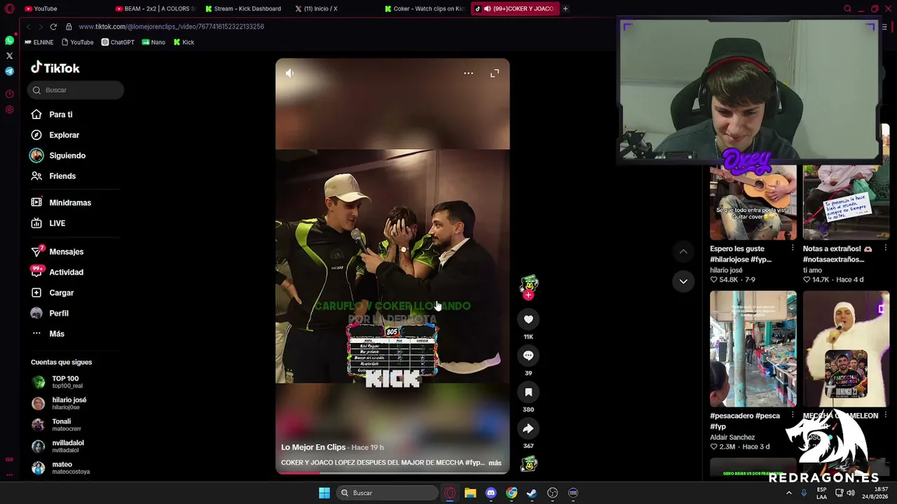Click the TikTok logo
The height and width of the screenshot is (504, 897).
point(55,68)
